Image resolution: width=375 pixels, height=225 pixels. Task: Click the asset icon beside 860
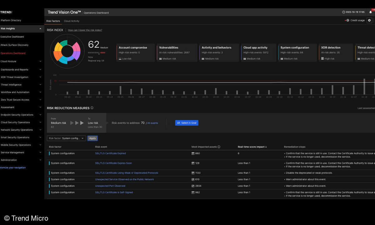[193, 153]
